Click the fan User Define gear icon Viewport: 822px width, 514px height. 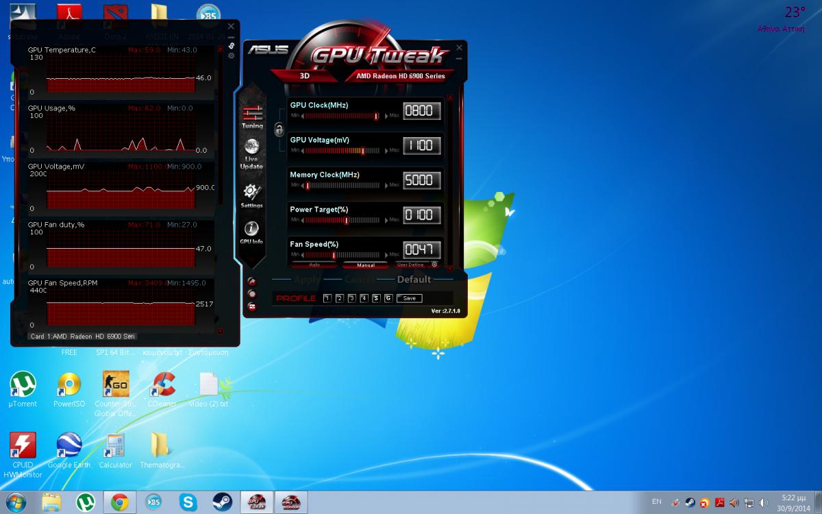tap(434, 265)
